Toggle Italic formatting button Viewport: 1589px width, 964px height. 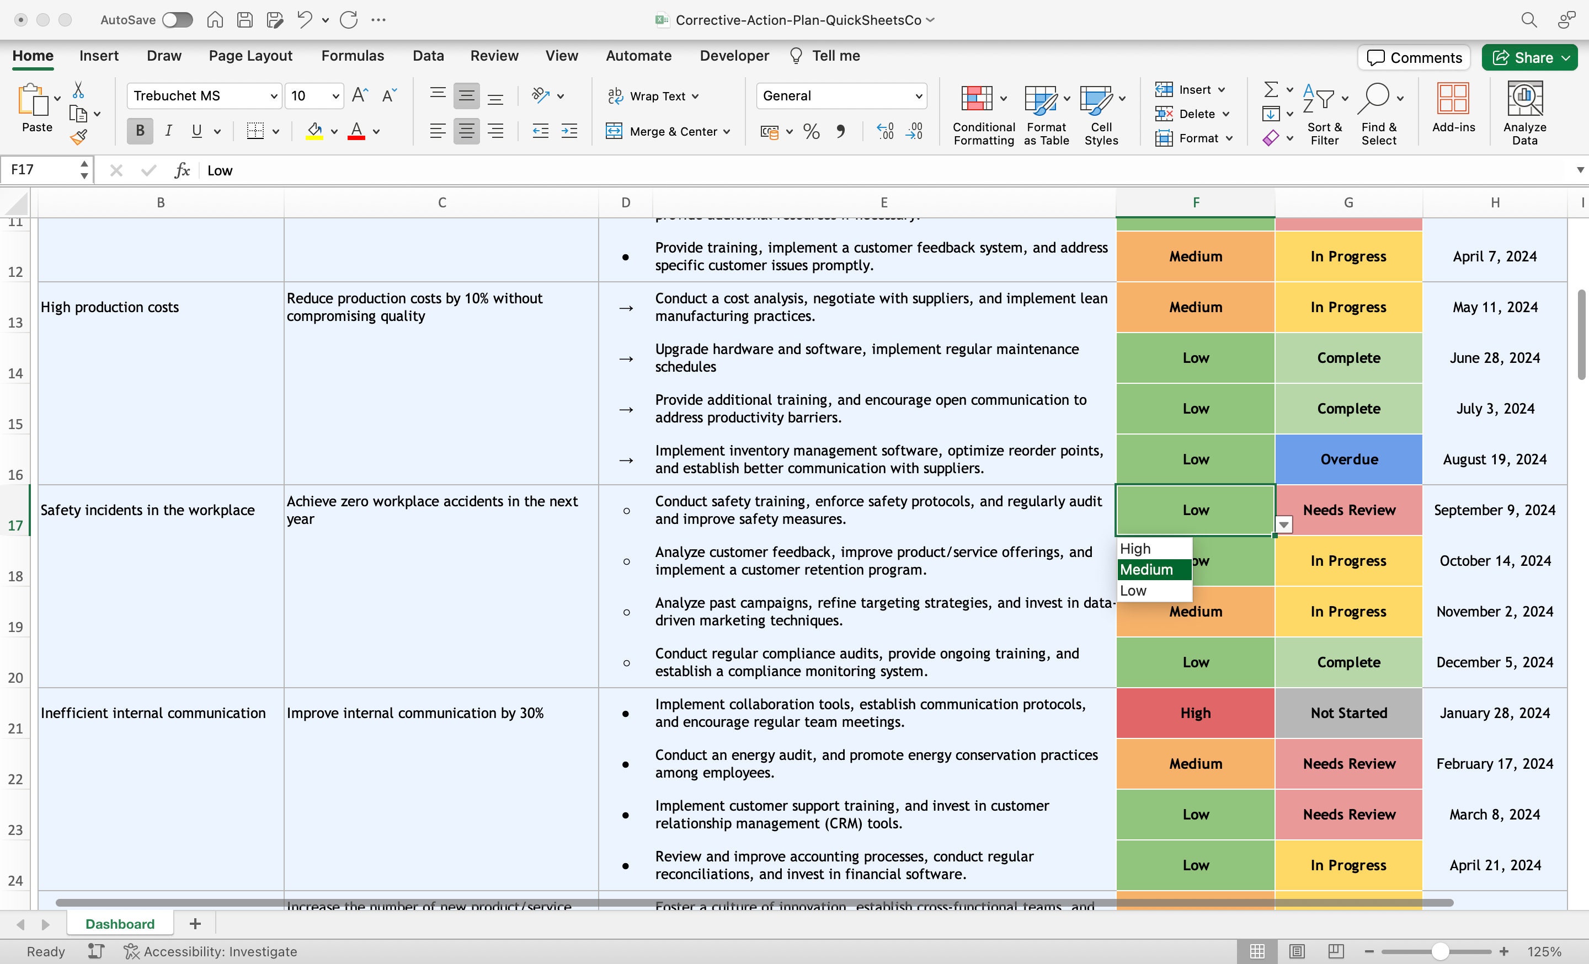coord(168,131)
